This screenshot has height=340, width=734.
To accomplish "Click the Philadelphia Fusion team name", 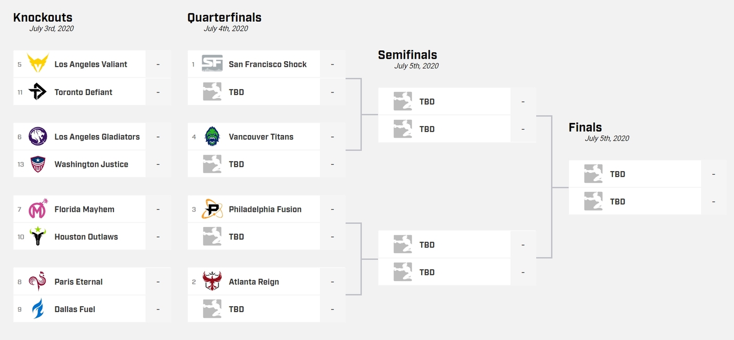I will pos(265,209).
